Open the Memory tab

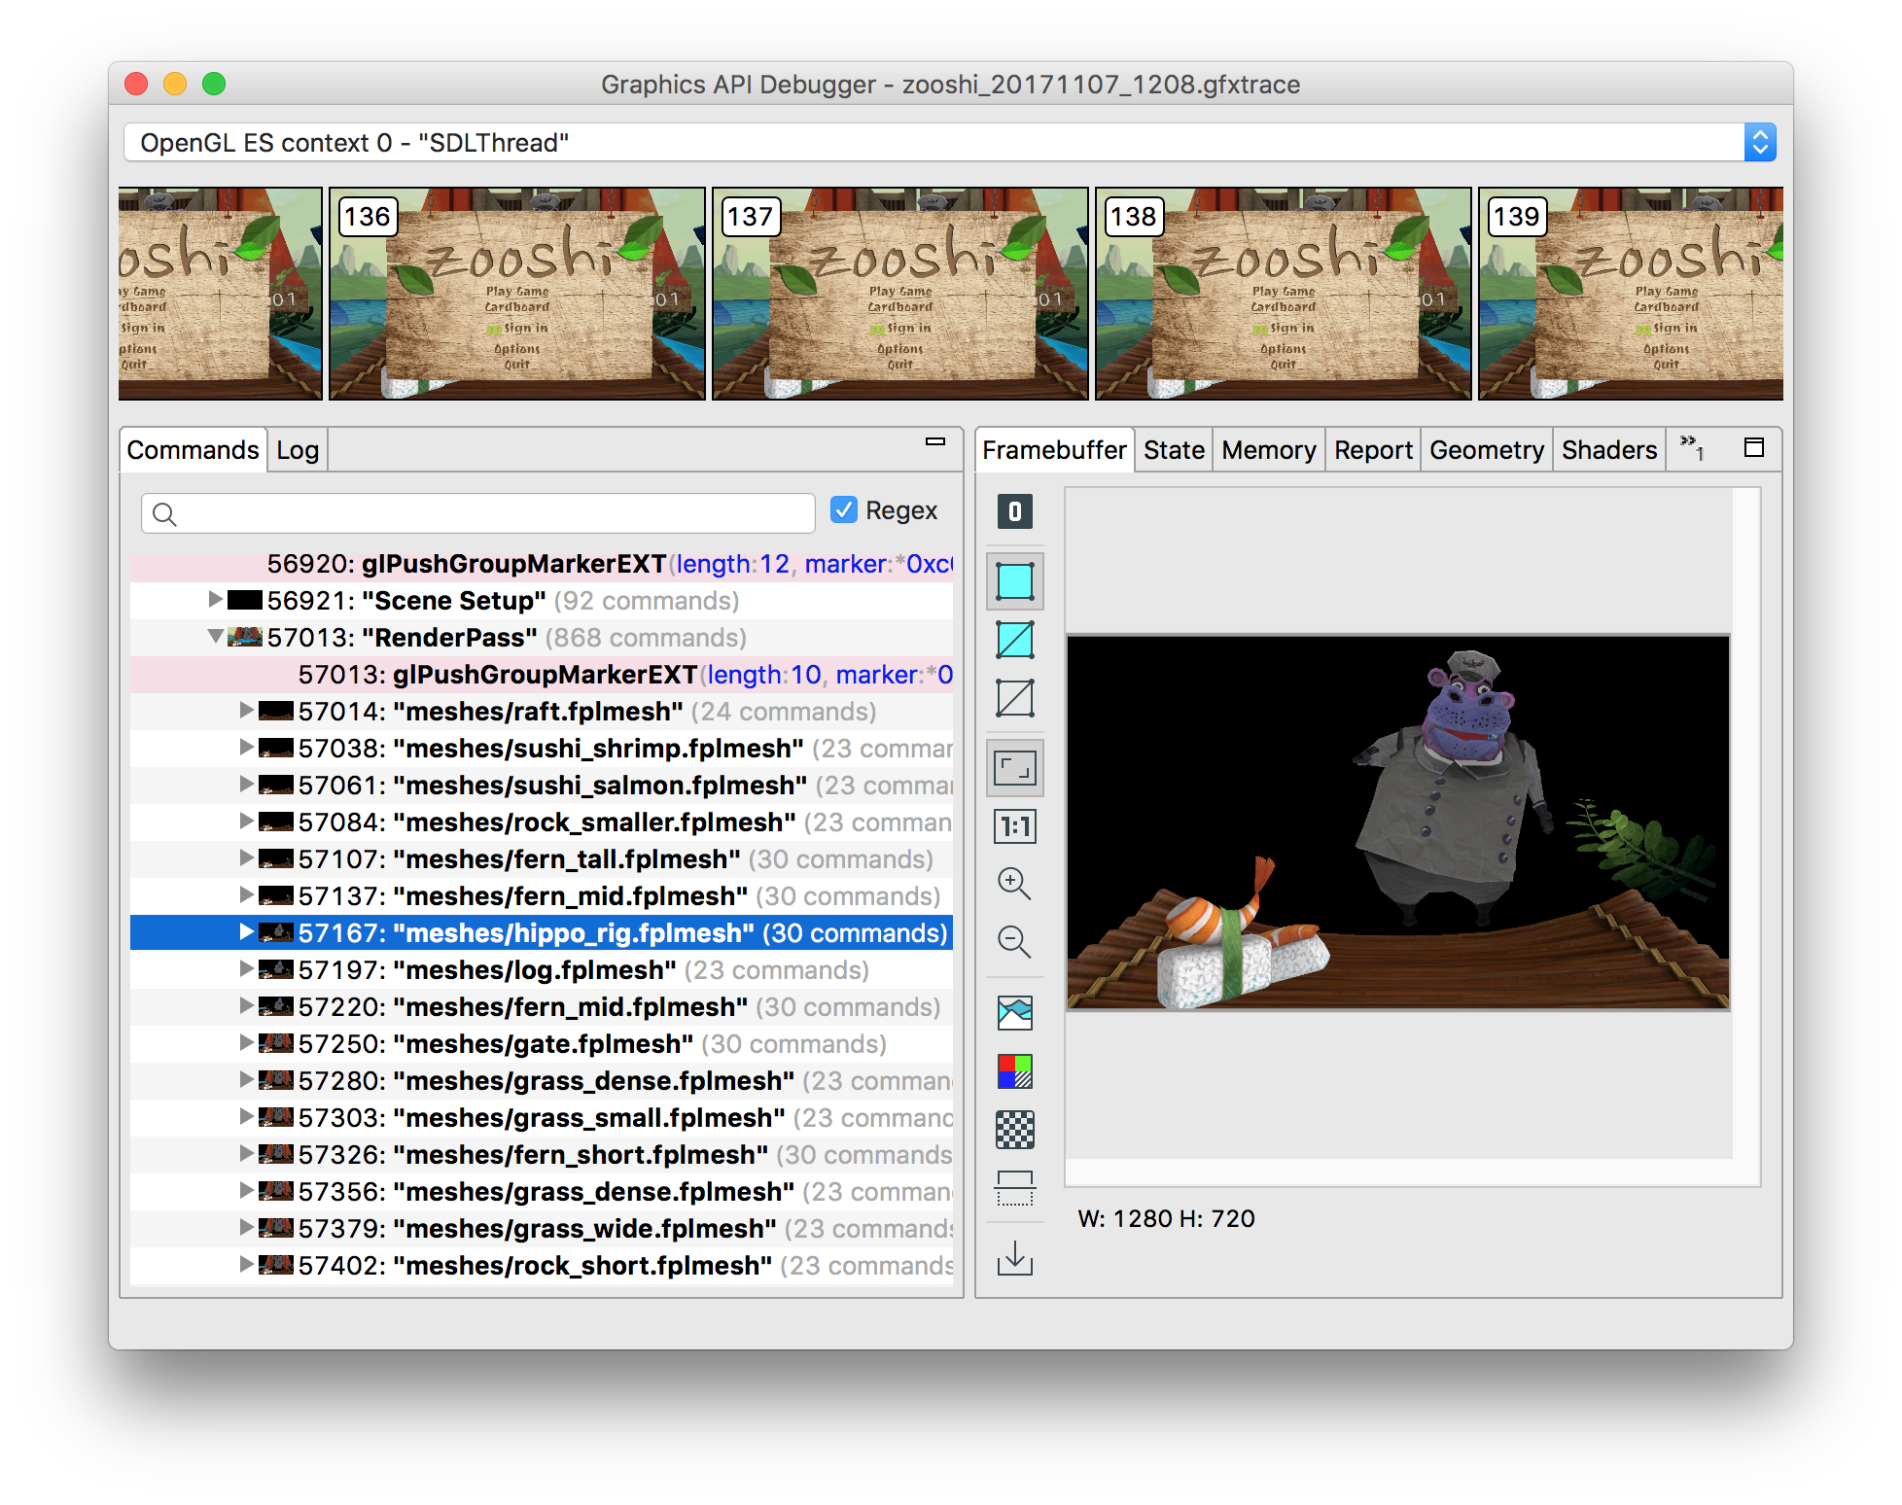[x=1269, y=450]
